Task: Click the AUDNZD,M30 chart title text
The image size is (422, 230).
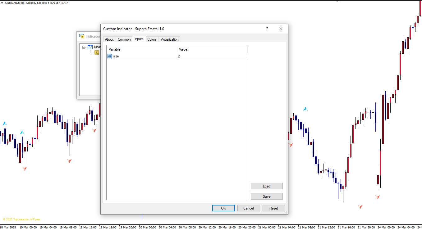Action: (x=14, y=3)
